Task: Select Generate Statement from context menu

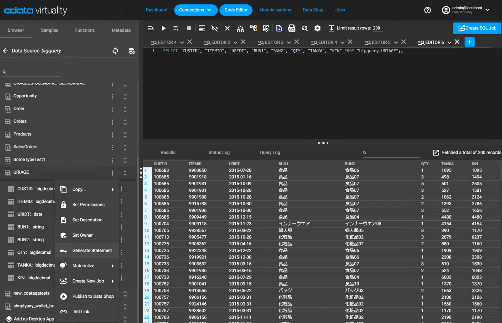Action: click(92, 250)
